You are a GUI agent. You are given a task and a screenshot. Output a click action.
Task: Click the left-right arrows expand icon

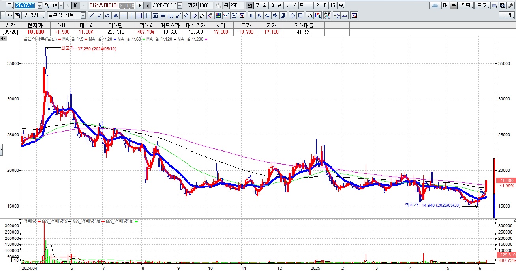pos(9,15)
